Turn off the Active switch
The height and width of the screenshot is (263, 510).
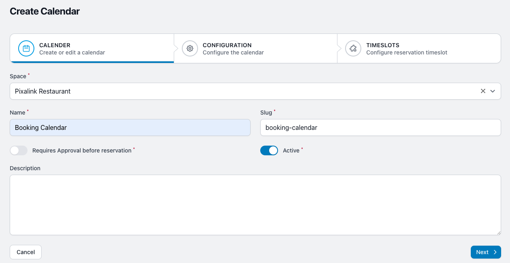point(269,150)
